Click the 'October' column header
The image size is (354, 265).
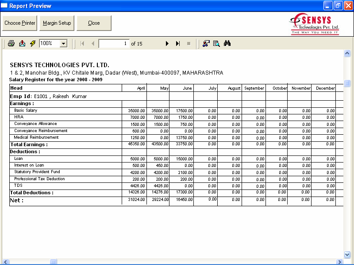pyautogui.click(x=280, y=88)
